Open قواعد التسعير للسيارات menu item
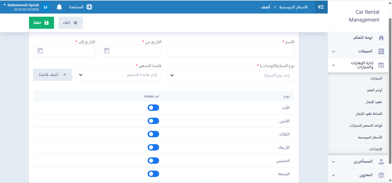The height and width of the screenshot is (183, 392). point(366,126)
